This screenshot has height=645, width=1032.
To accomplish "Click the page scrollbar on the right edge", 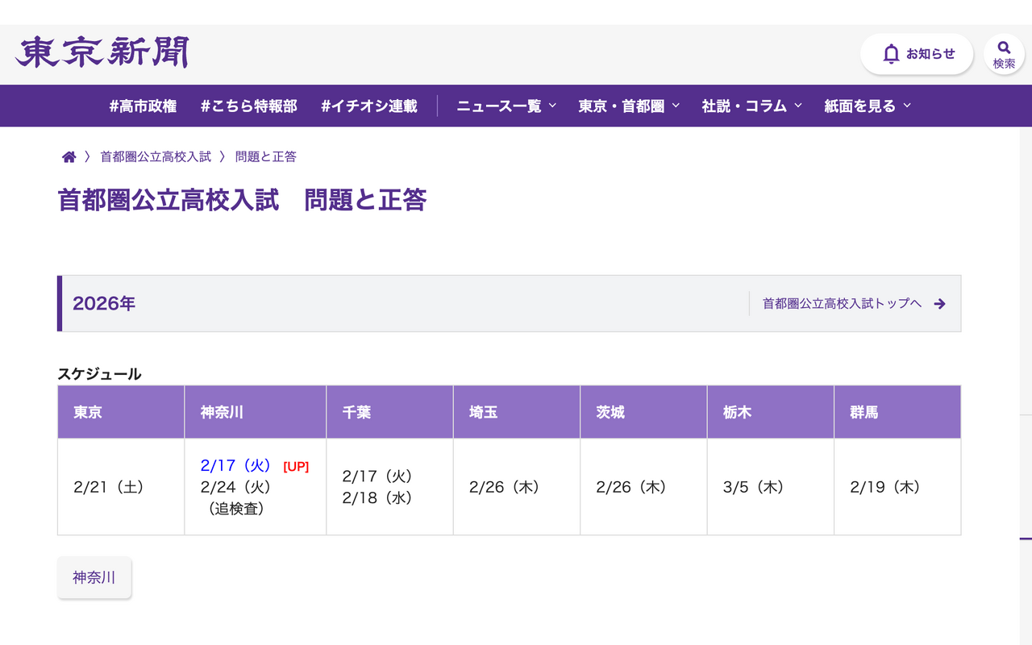I will click(1027, 322).
